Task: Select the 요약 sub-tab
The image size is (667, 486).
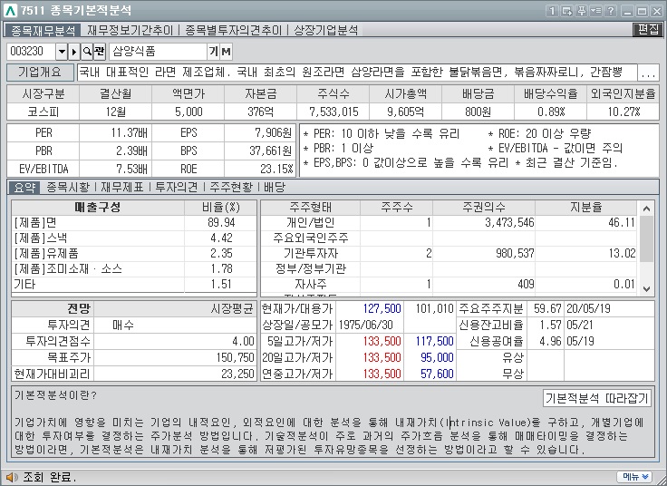Action: click(x=24, y=188)
